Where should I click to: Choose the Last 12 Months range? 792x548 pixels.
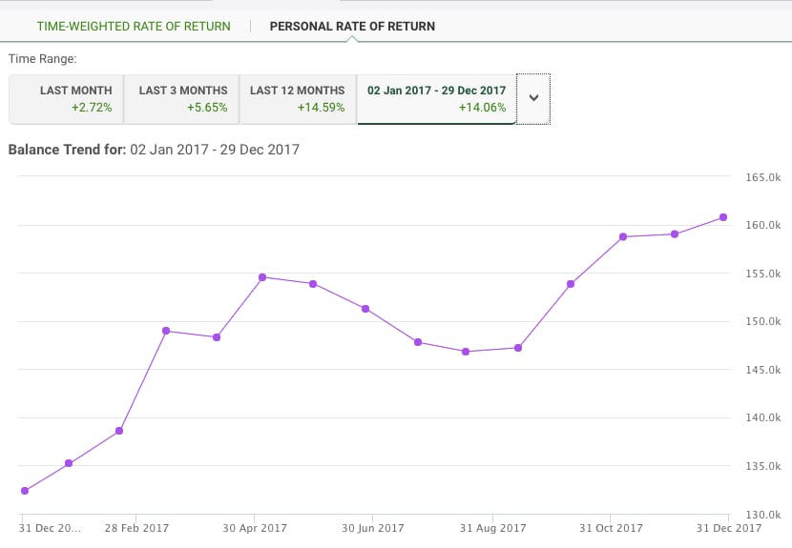pyautogui.click(x=298, y=99)
